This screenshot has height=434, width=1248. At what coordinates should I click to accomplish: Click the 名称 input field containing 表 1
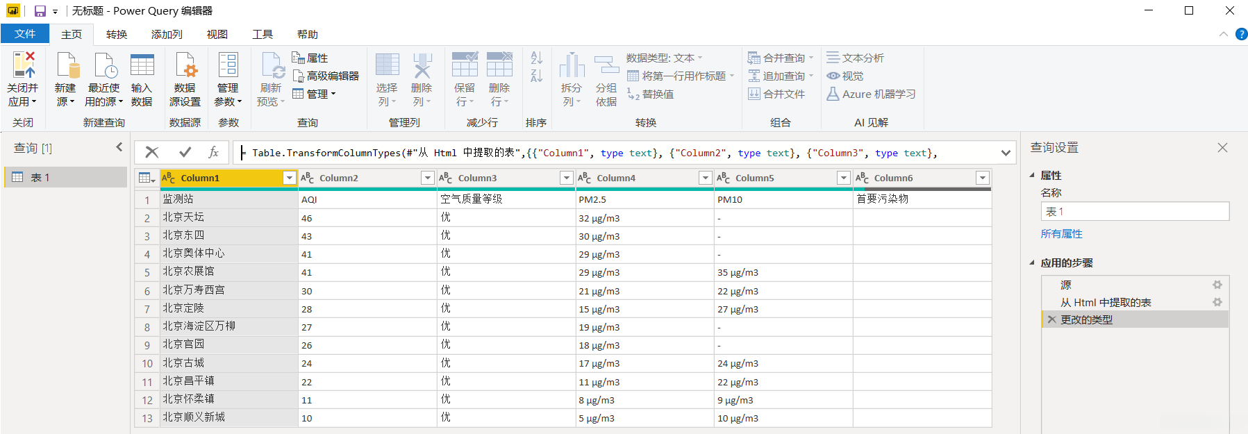(x=1135, y=211)
